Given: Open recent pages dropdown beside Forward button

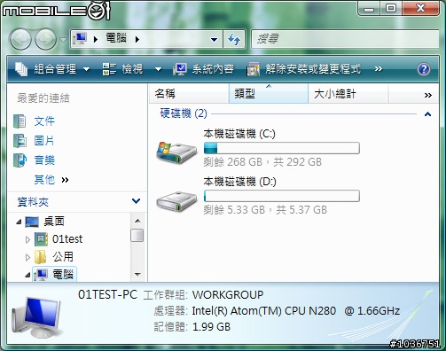Looking at the screenshot, I should click(x=63, y=39).
